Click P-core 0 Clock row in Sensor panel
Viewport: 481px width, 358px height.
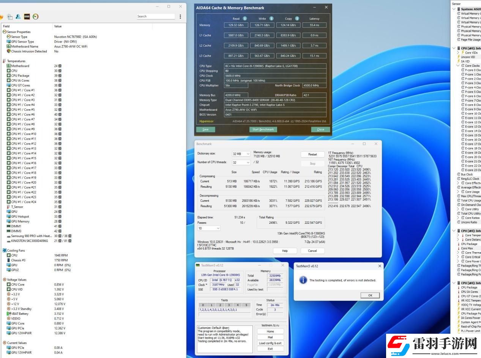pos(471,70)
